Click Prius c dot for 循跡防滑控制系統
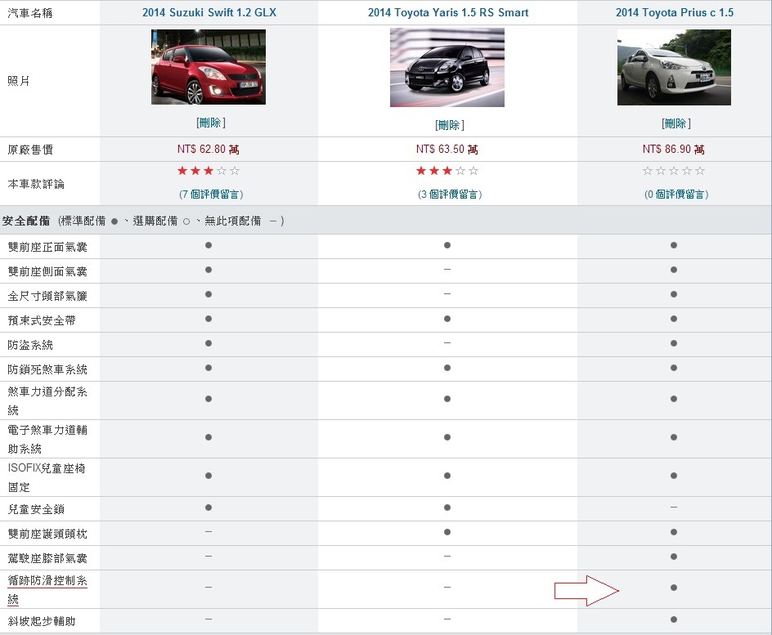 674,588
